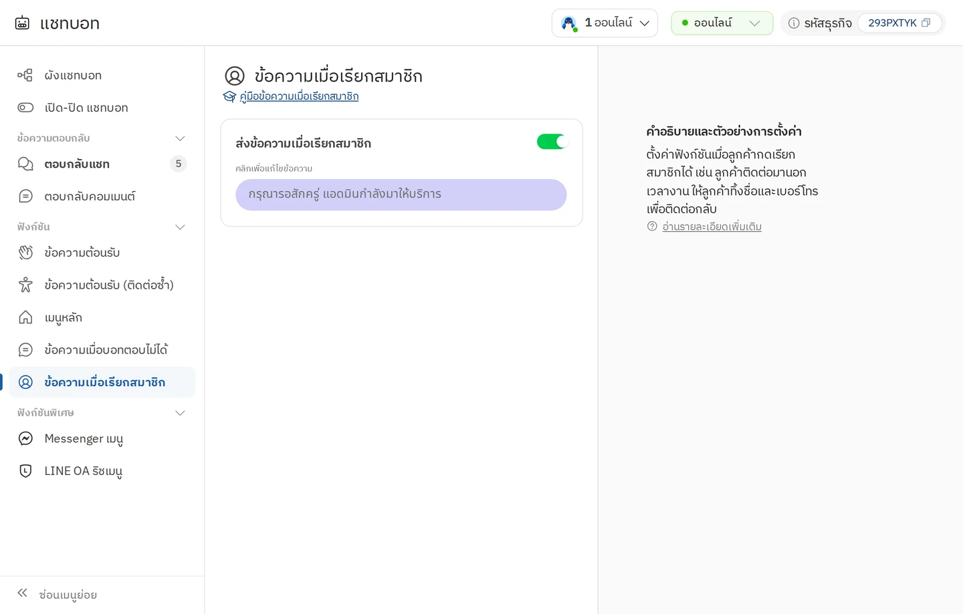Edit the กรุณารอสักครู่ message field

401,194
